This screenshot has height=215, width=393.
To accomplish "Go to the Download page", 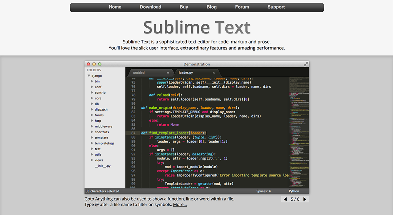I will [x=150, y=7].
